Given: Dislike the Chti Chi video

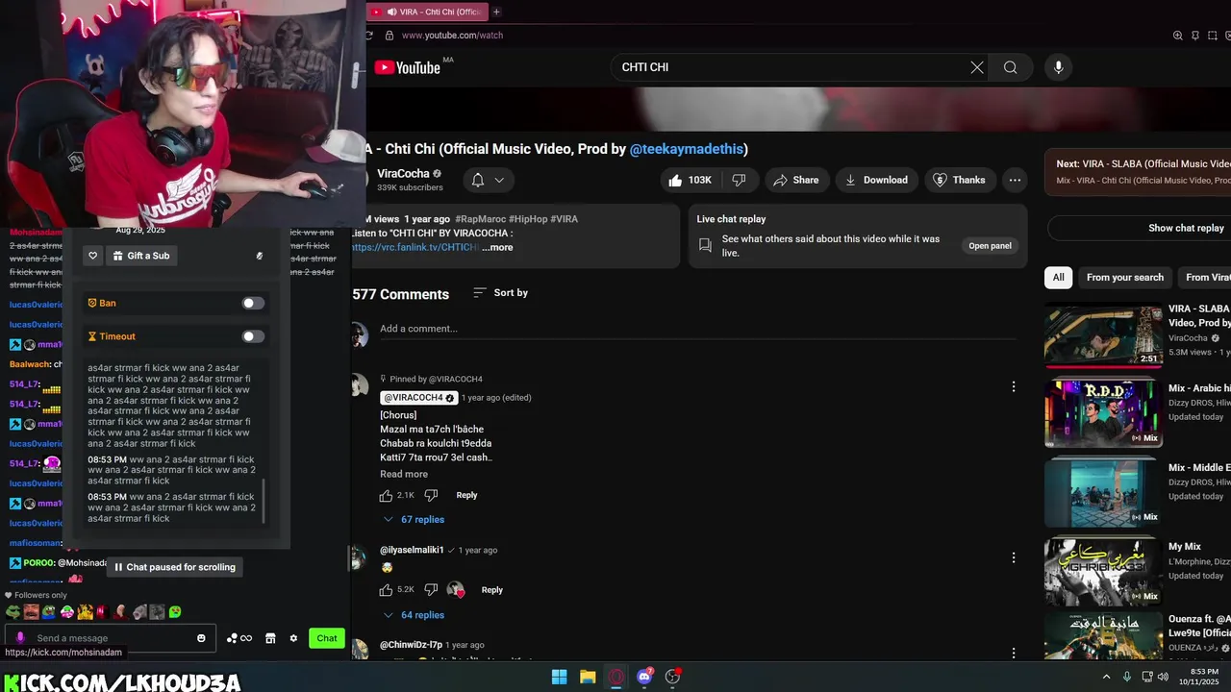Looking at the screenshot, I should tap(739, 180).
